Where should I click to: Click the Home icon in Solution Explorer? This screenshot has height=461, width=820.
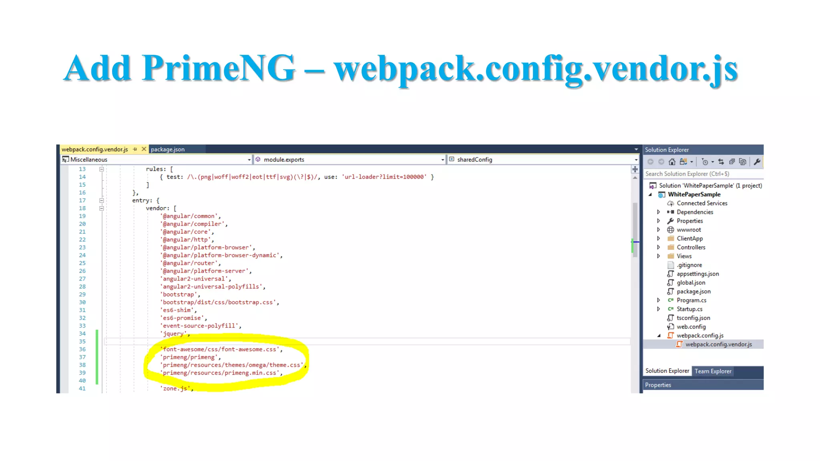[x=672, y=162]
